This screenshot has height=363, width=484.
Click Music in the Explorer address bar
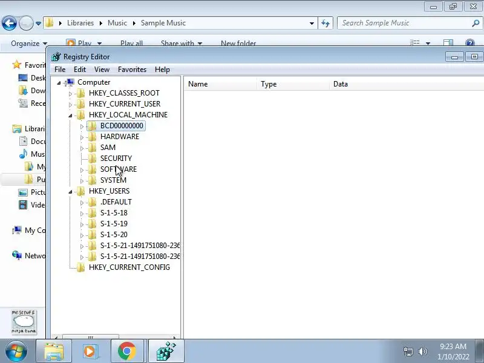point(117,23)
